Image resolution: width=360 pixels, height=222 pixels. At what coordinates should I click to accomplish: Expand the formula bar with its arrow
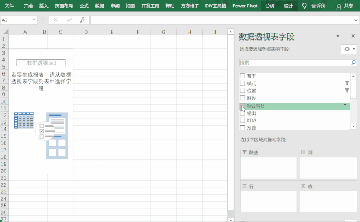click(x=356, y=20)
